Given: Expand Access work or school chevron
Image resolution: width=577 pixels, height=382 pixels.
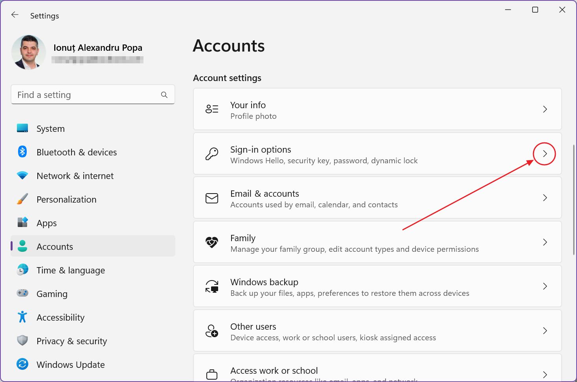Looking at the screenshot, I should point(545,375).
